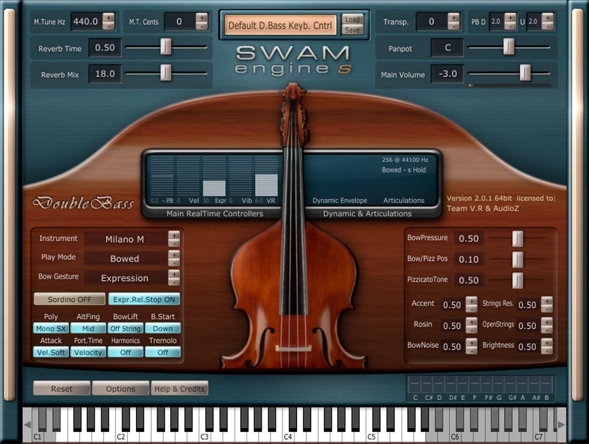Toggle B.Start Down button
The height and width of the screenshot is (444, 589).
point(163,329)
